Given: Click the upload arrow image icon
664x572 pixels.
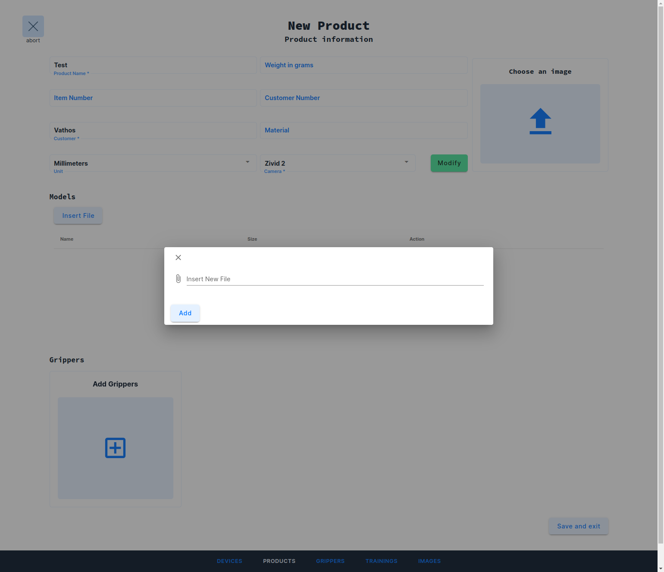Looking at the screenshot, I should [540, 121].
